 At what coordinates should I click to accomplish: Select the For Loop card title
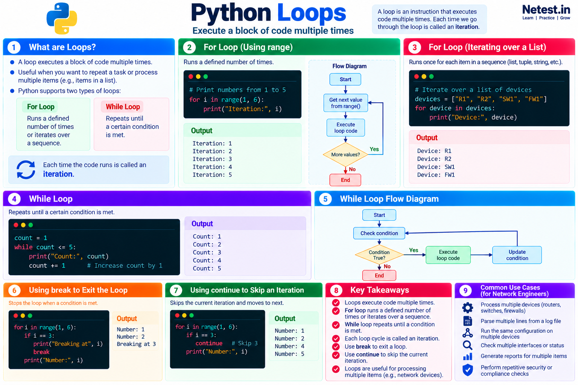[41, 107]
